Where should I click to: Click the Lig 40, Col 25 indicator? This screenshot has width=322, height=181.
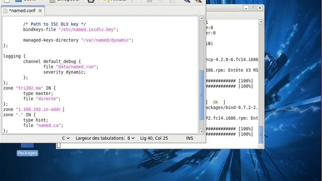154,138
